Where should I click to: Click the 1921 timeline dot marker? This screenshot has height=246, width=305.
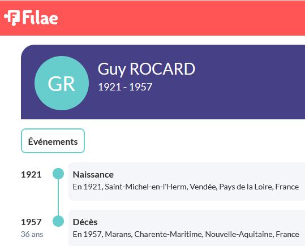point(58,174)
